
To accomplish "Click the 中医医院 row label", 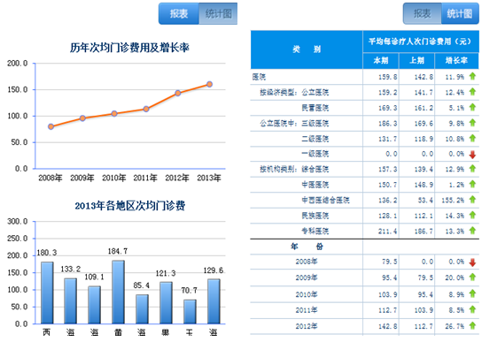I will [x=315, y=185].
